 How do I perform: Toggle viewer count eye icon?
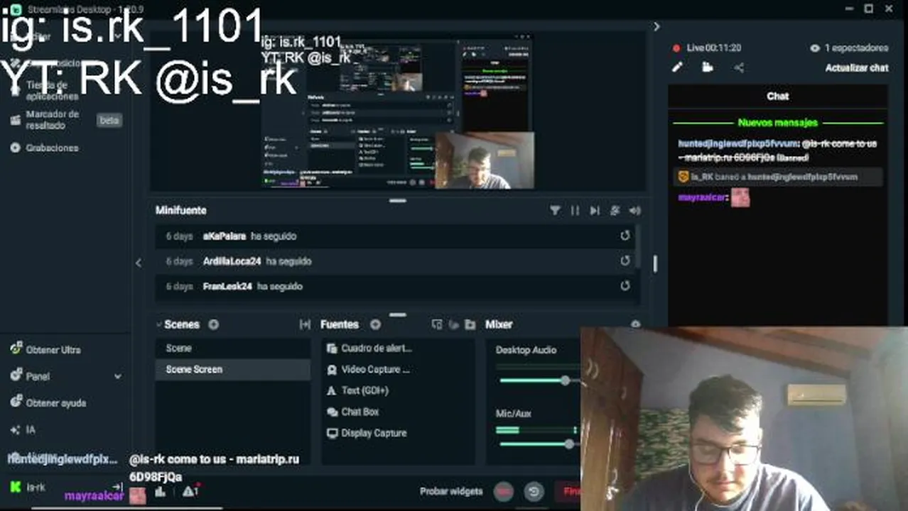point(815,48)
